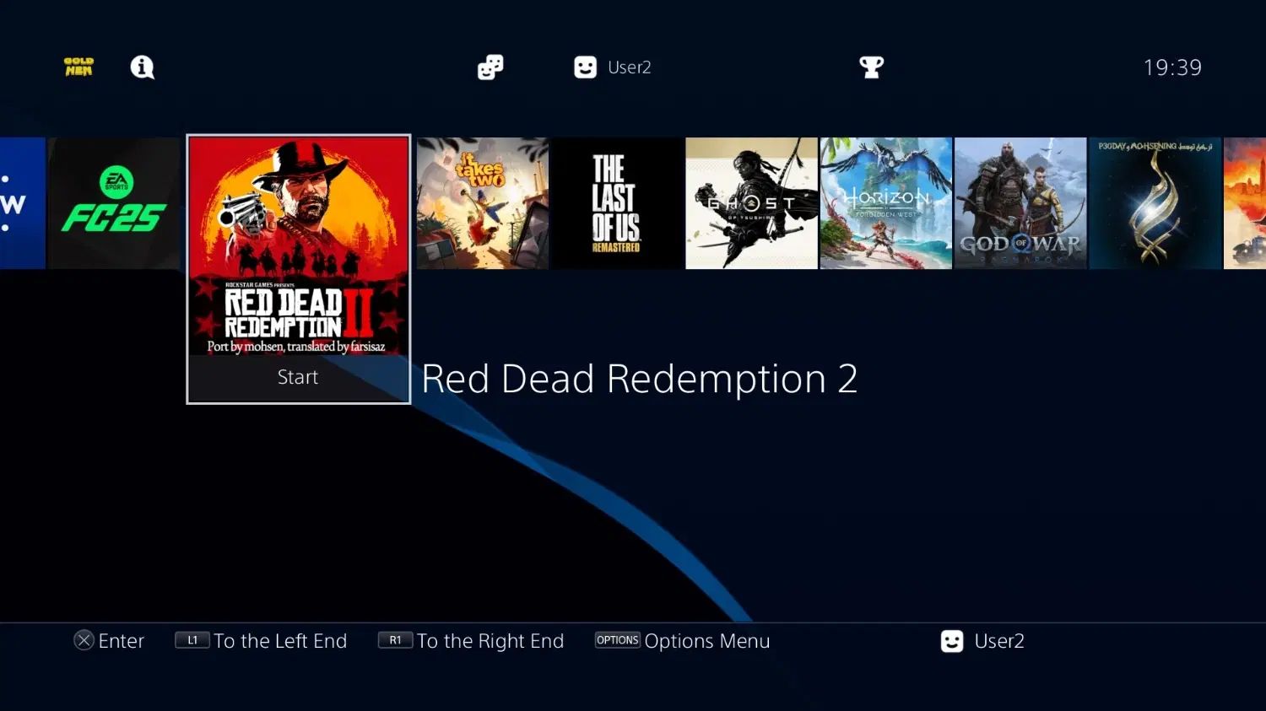Open the Gold HEN icon
Viewport: 1266px width, 711px height.
(x=78, y=67)
